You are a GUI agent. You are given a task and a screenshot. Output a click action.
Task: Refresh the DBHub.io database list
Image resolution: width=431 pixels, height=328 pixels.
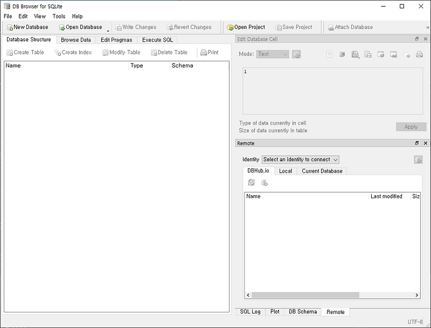click(x=251, y=182)
